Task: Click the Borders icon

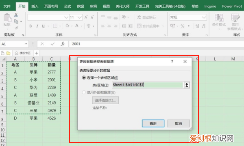Action: click(55, 26)
